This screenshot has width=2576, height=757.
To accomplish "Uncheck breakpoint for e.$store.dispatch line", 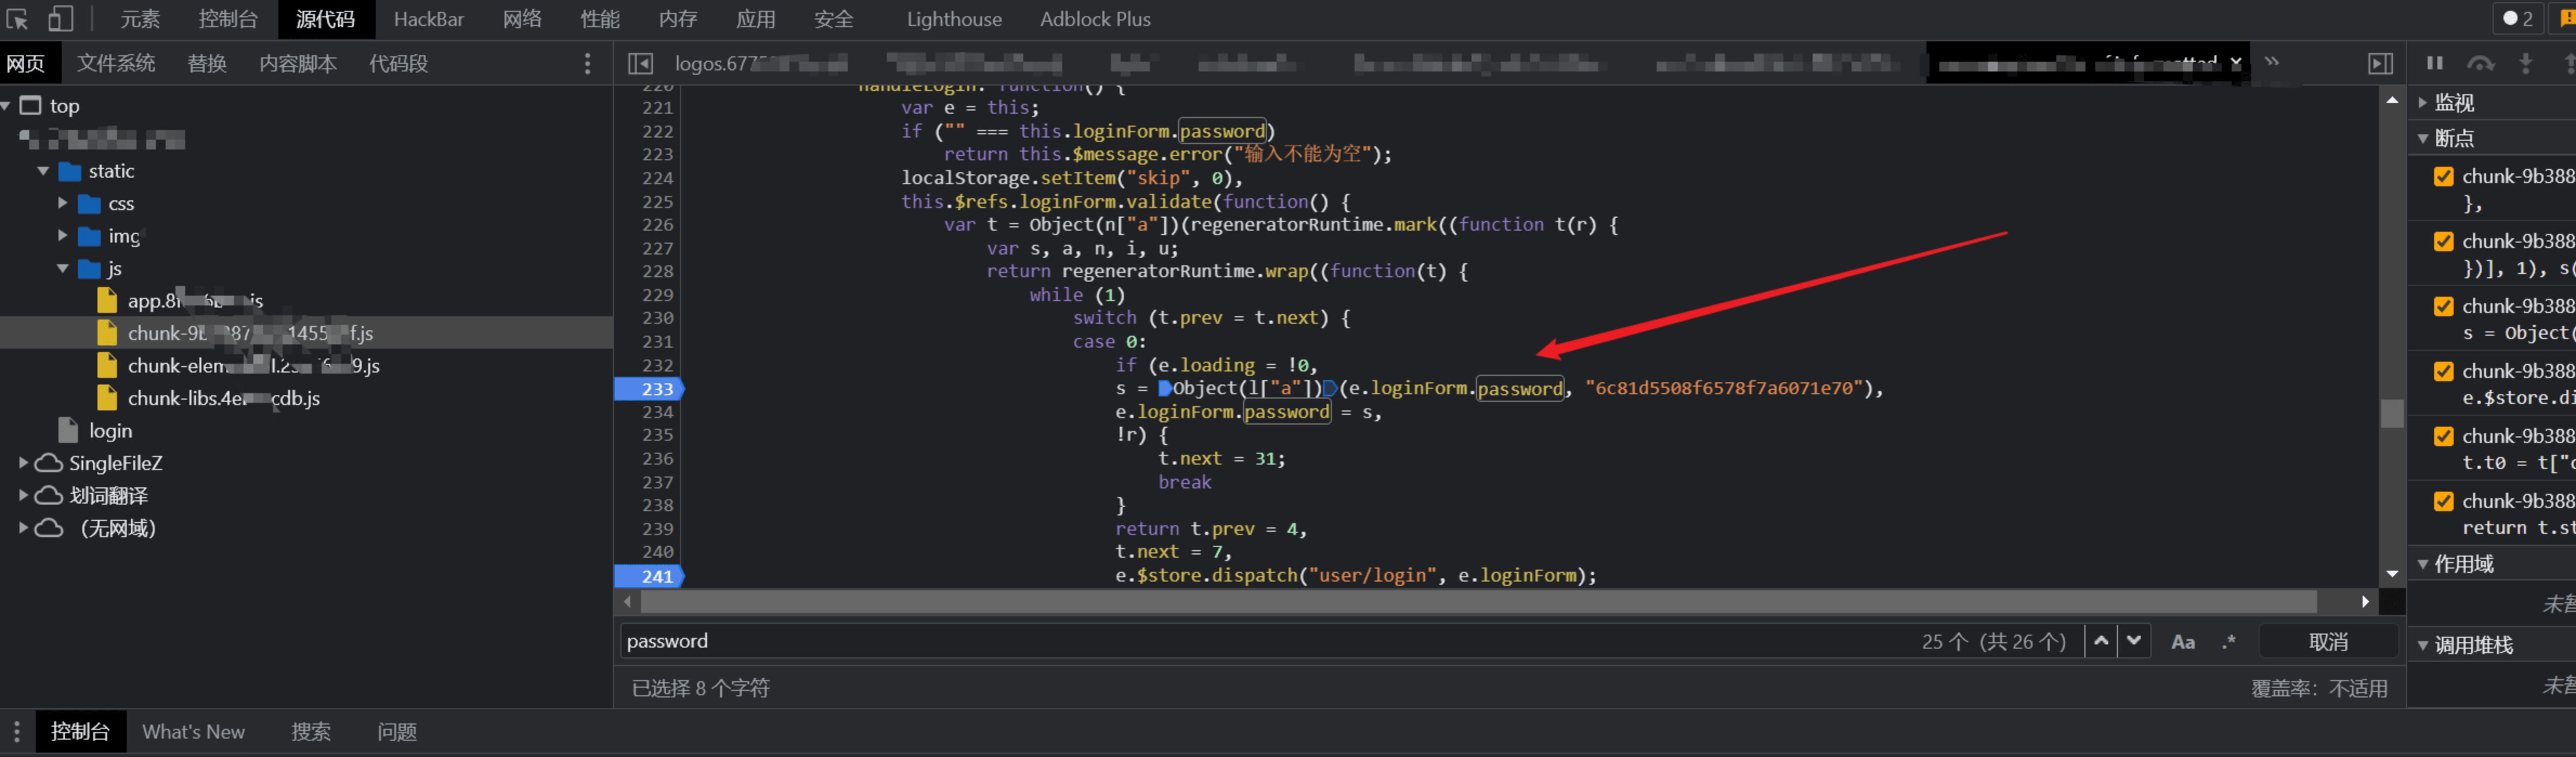I will pyautogui.click(x=2443, y=371).
